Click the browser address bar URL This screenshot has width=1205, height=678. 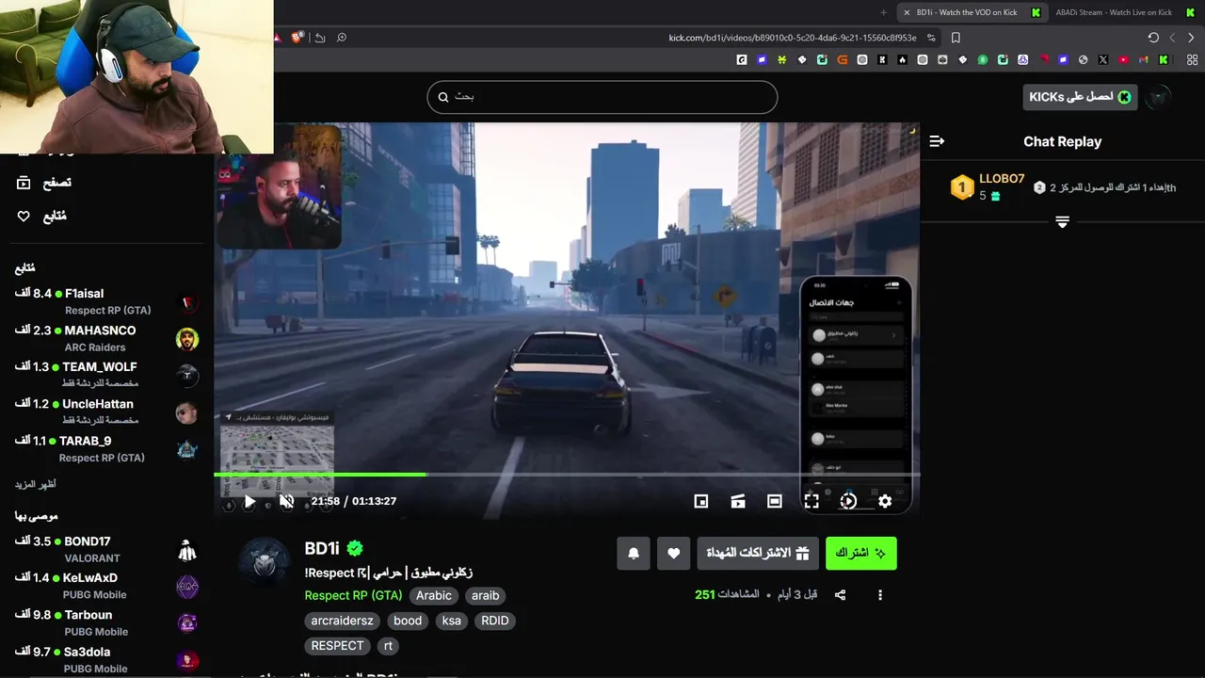pyautogui.click(x=793, y=38)
